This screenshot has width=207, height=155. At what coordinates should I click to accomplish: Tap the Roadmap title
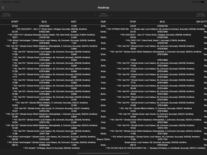coord(103,7)
